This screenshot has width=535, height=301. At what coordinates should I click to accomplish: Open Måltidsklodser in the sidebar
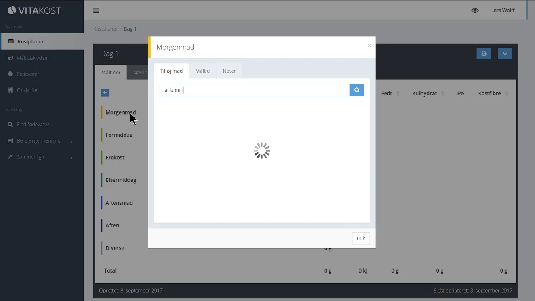[x=33, y=58]
